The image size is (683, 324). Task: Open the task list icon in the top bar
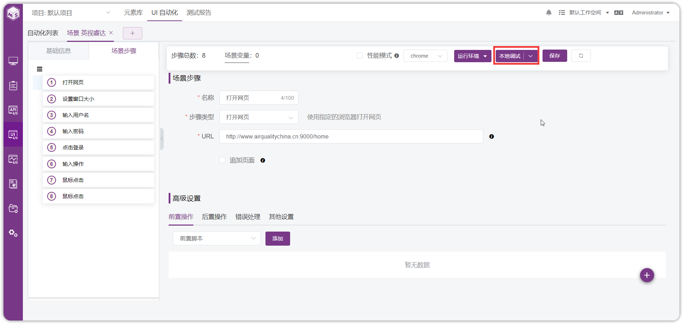(562, 13)
